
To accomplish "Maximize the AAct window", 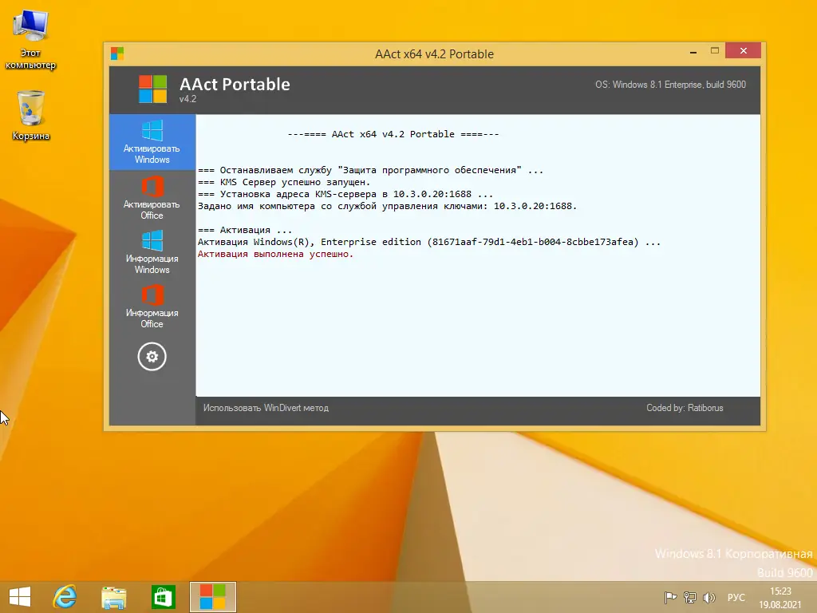I will click(x=715, y=51).
